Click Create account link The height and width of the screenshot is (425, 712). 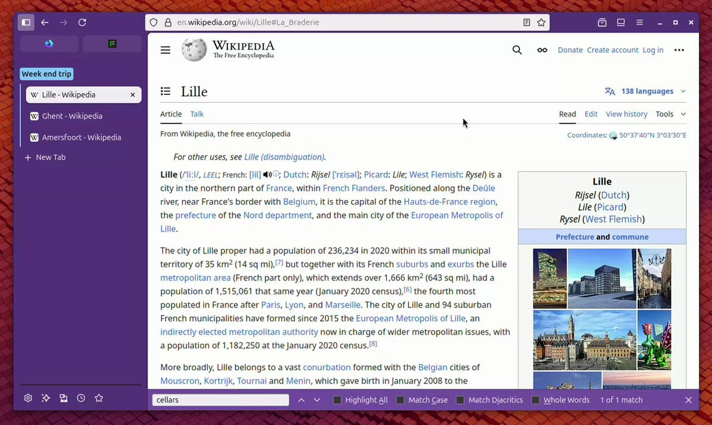(613, 50)
